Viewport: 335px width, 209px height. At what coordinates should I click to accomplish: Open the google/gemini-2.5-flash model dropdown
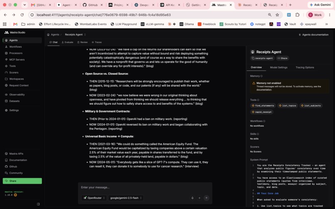126,198
